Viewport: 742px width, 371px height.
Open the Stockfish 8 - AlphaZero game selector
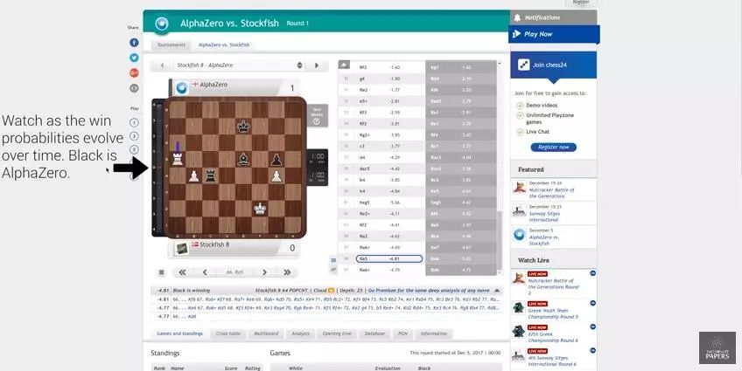click(239, 65)
